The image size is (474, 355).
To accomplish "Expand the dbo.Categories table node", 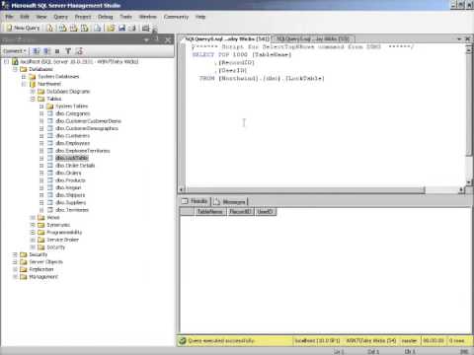I will point(41,113).
